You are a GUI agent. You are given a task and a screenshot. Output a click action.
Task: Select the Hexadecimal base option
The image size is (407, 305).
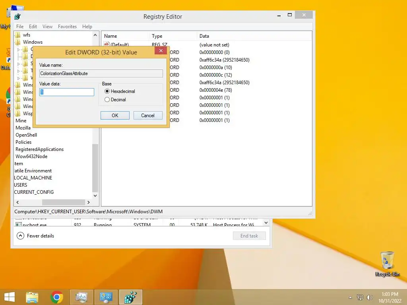pos(107,91)
